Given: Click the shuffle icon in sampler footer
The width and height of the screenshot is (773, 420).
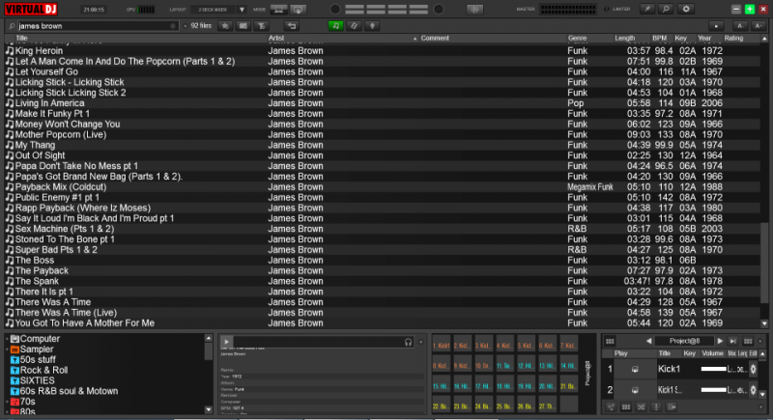Looking at the screenshot, I should point(641,407).
